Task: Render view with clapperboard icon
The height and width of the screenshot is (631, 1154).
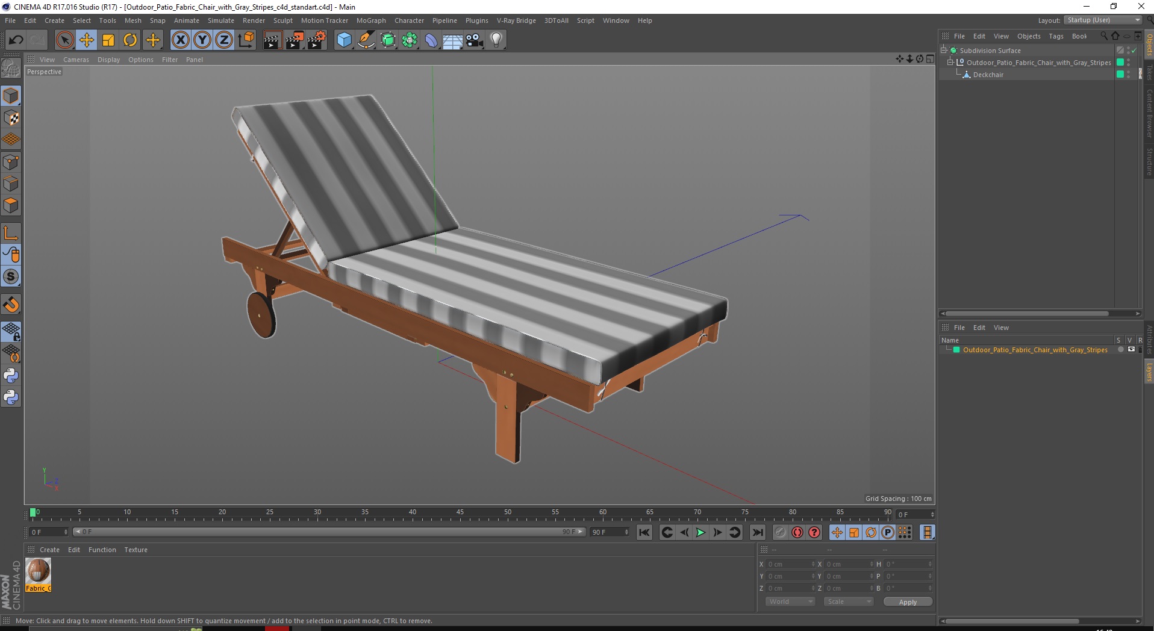Action: (272, 40)
